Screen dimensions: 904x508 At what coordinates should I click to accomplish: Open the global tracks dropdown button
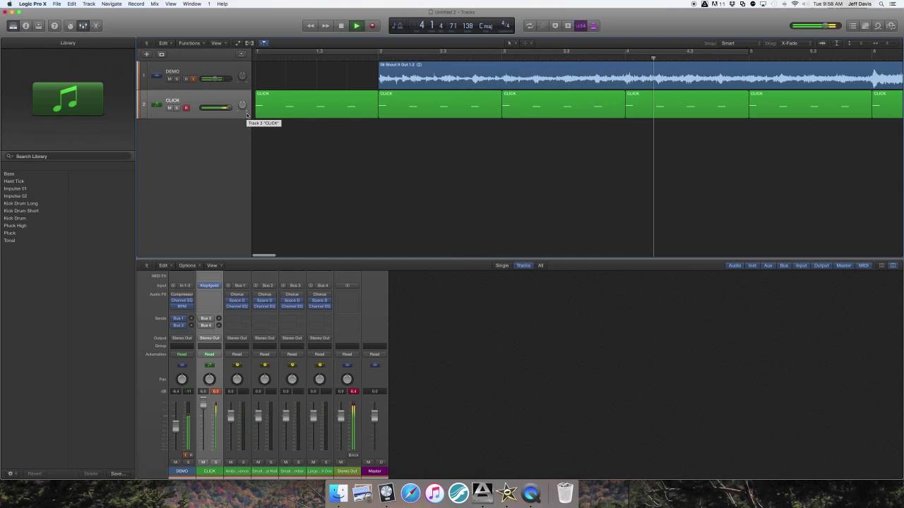coord(241,54)
